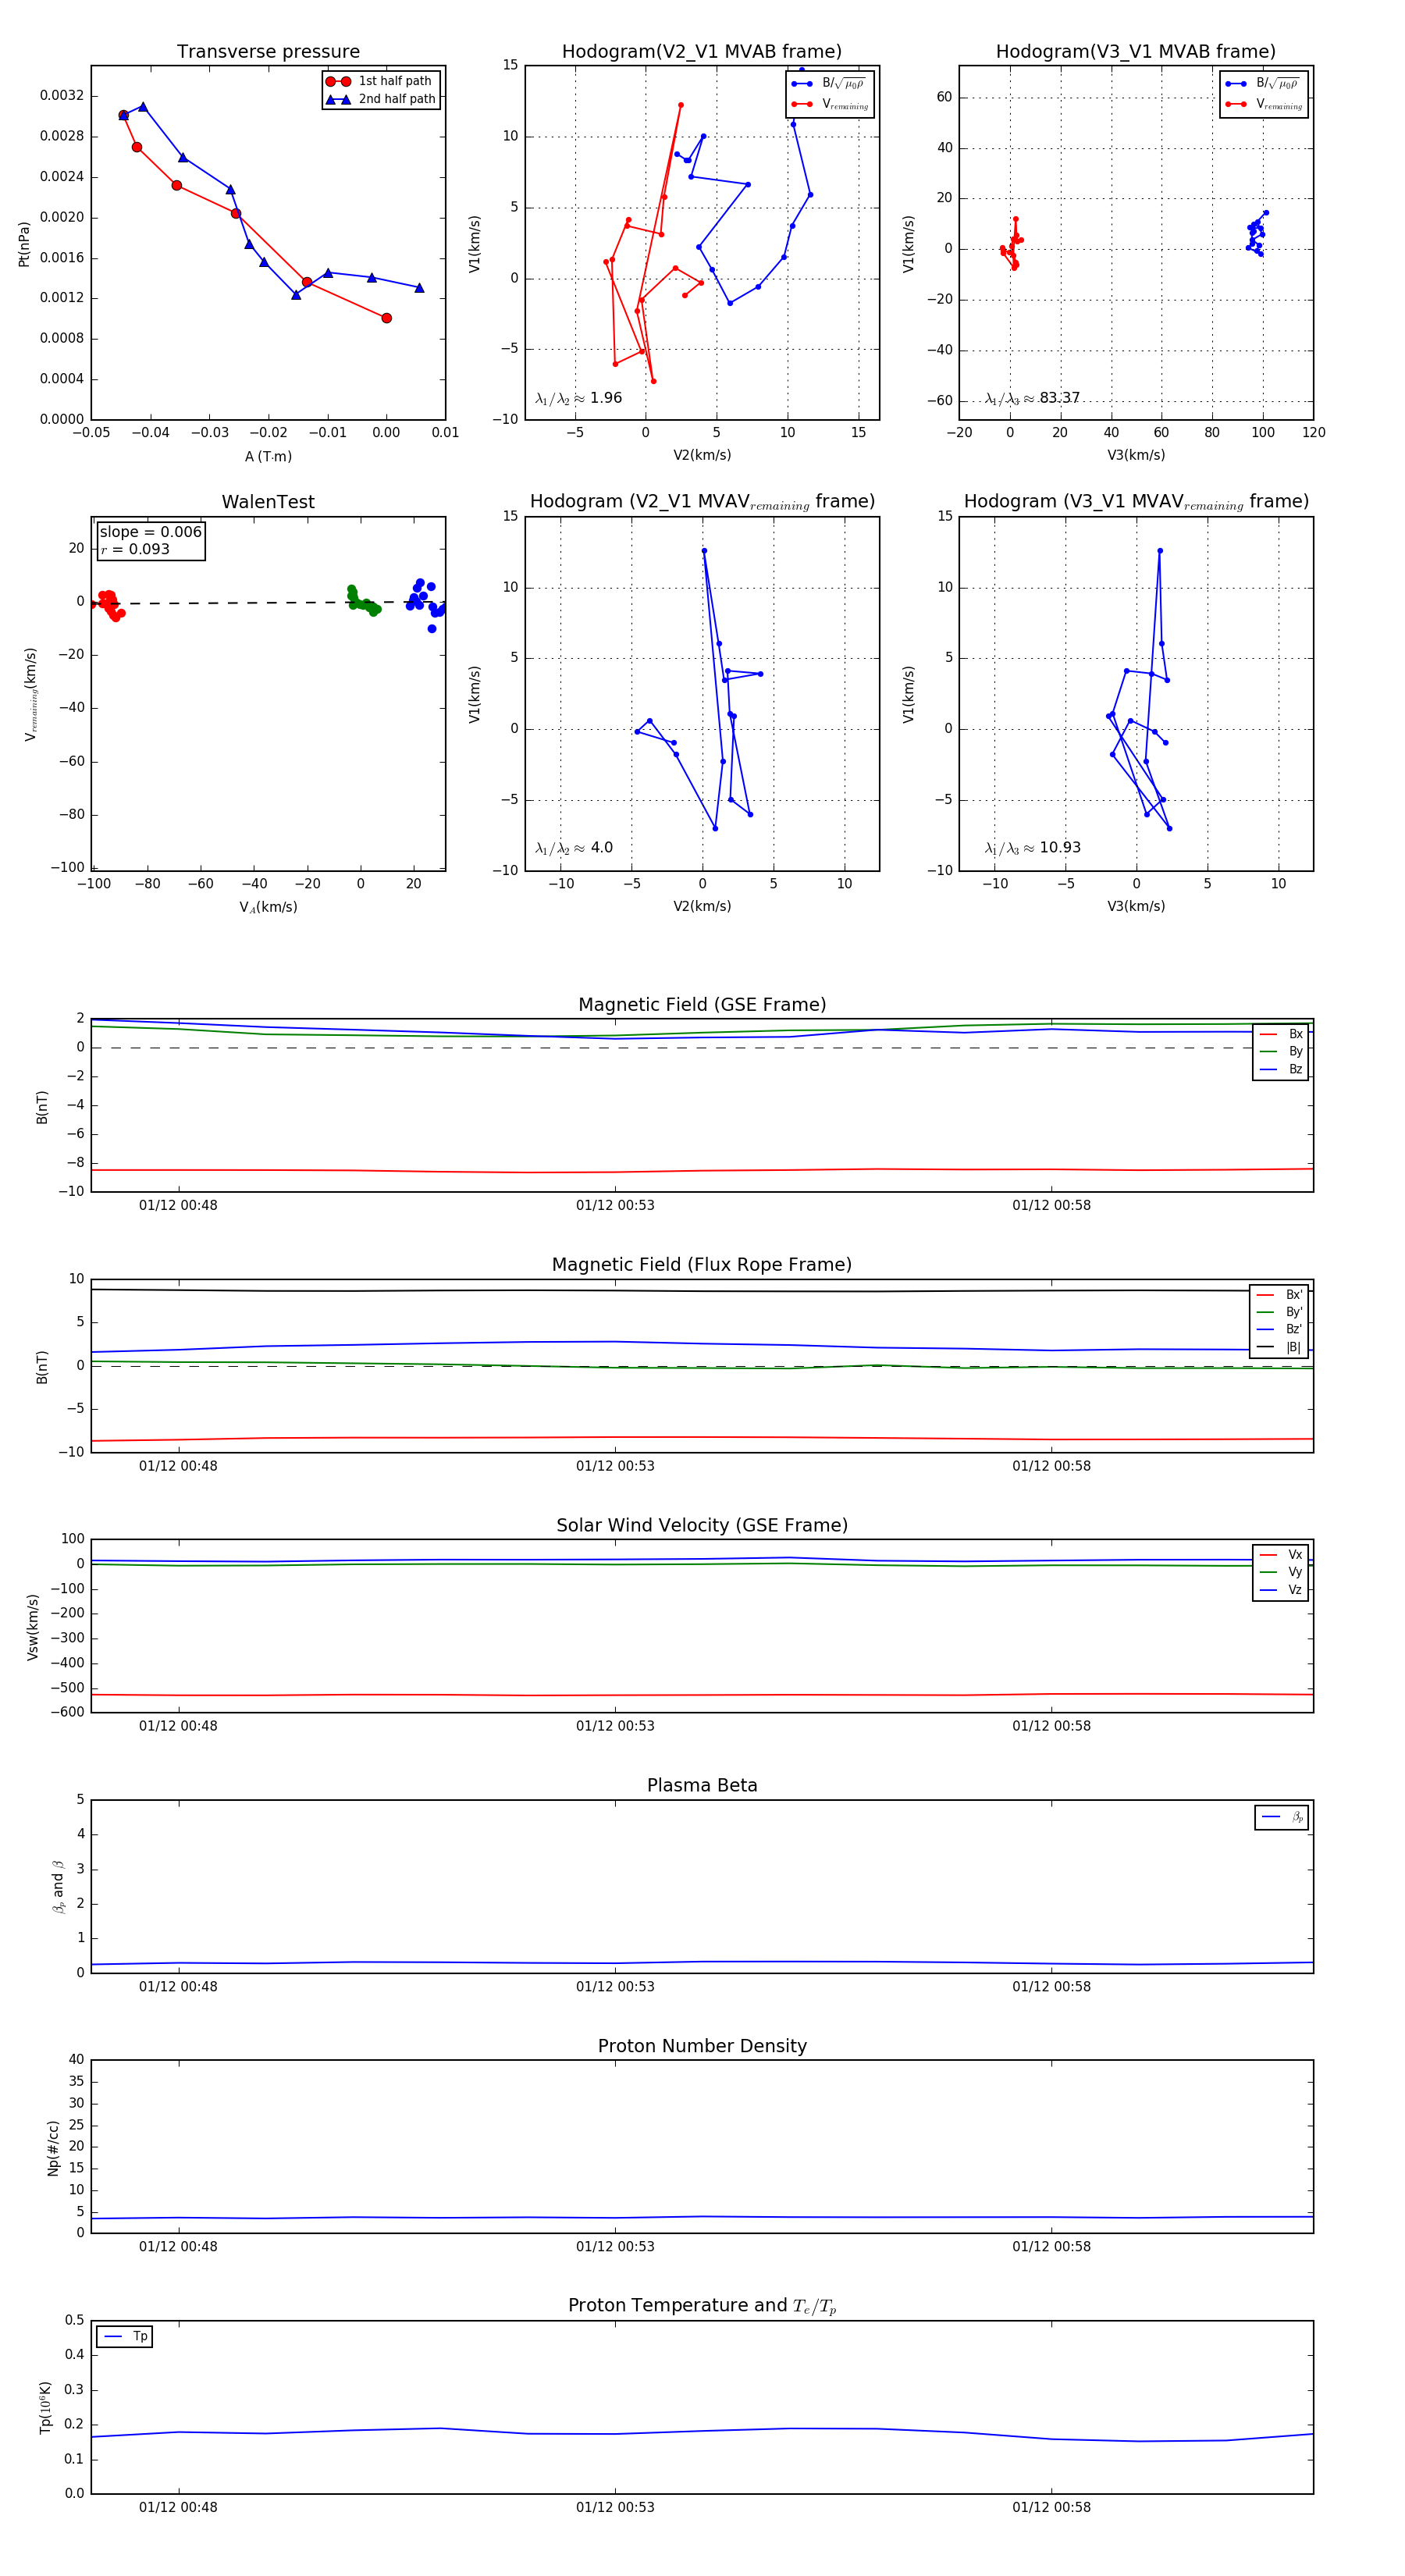Select the "Tp" legend entry in temperature plot
The width and height of the screenshot is (1405, 2576).
[125, 2337]
